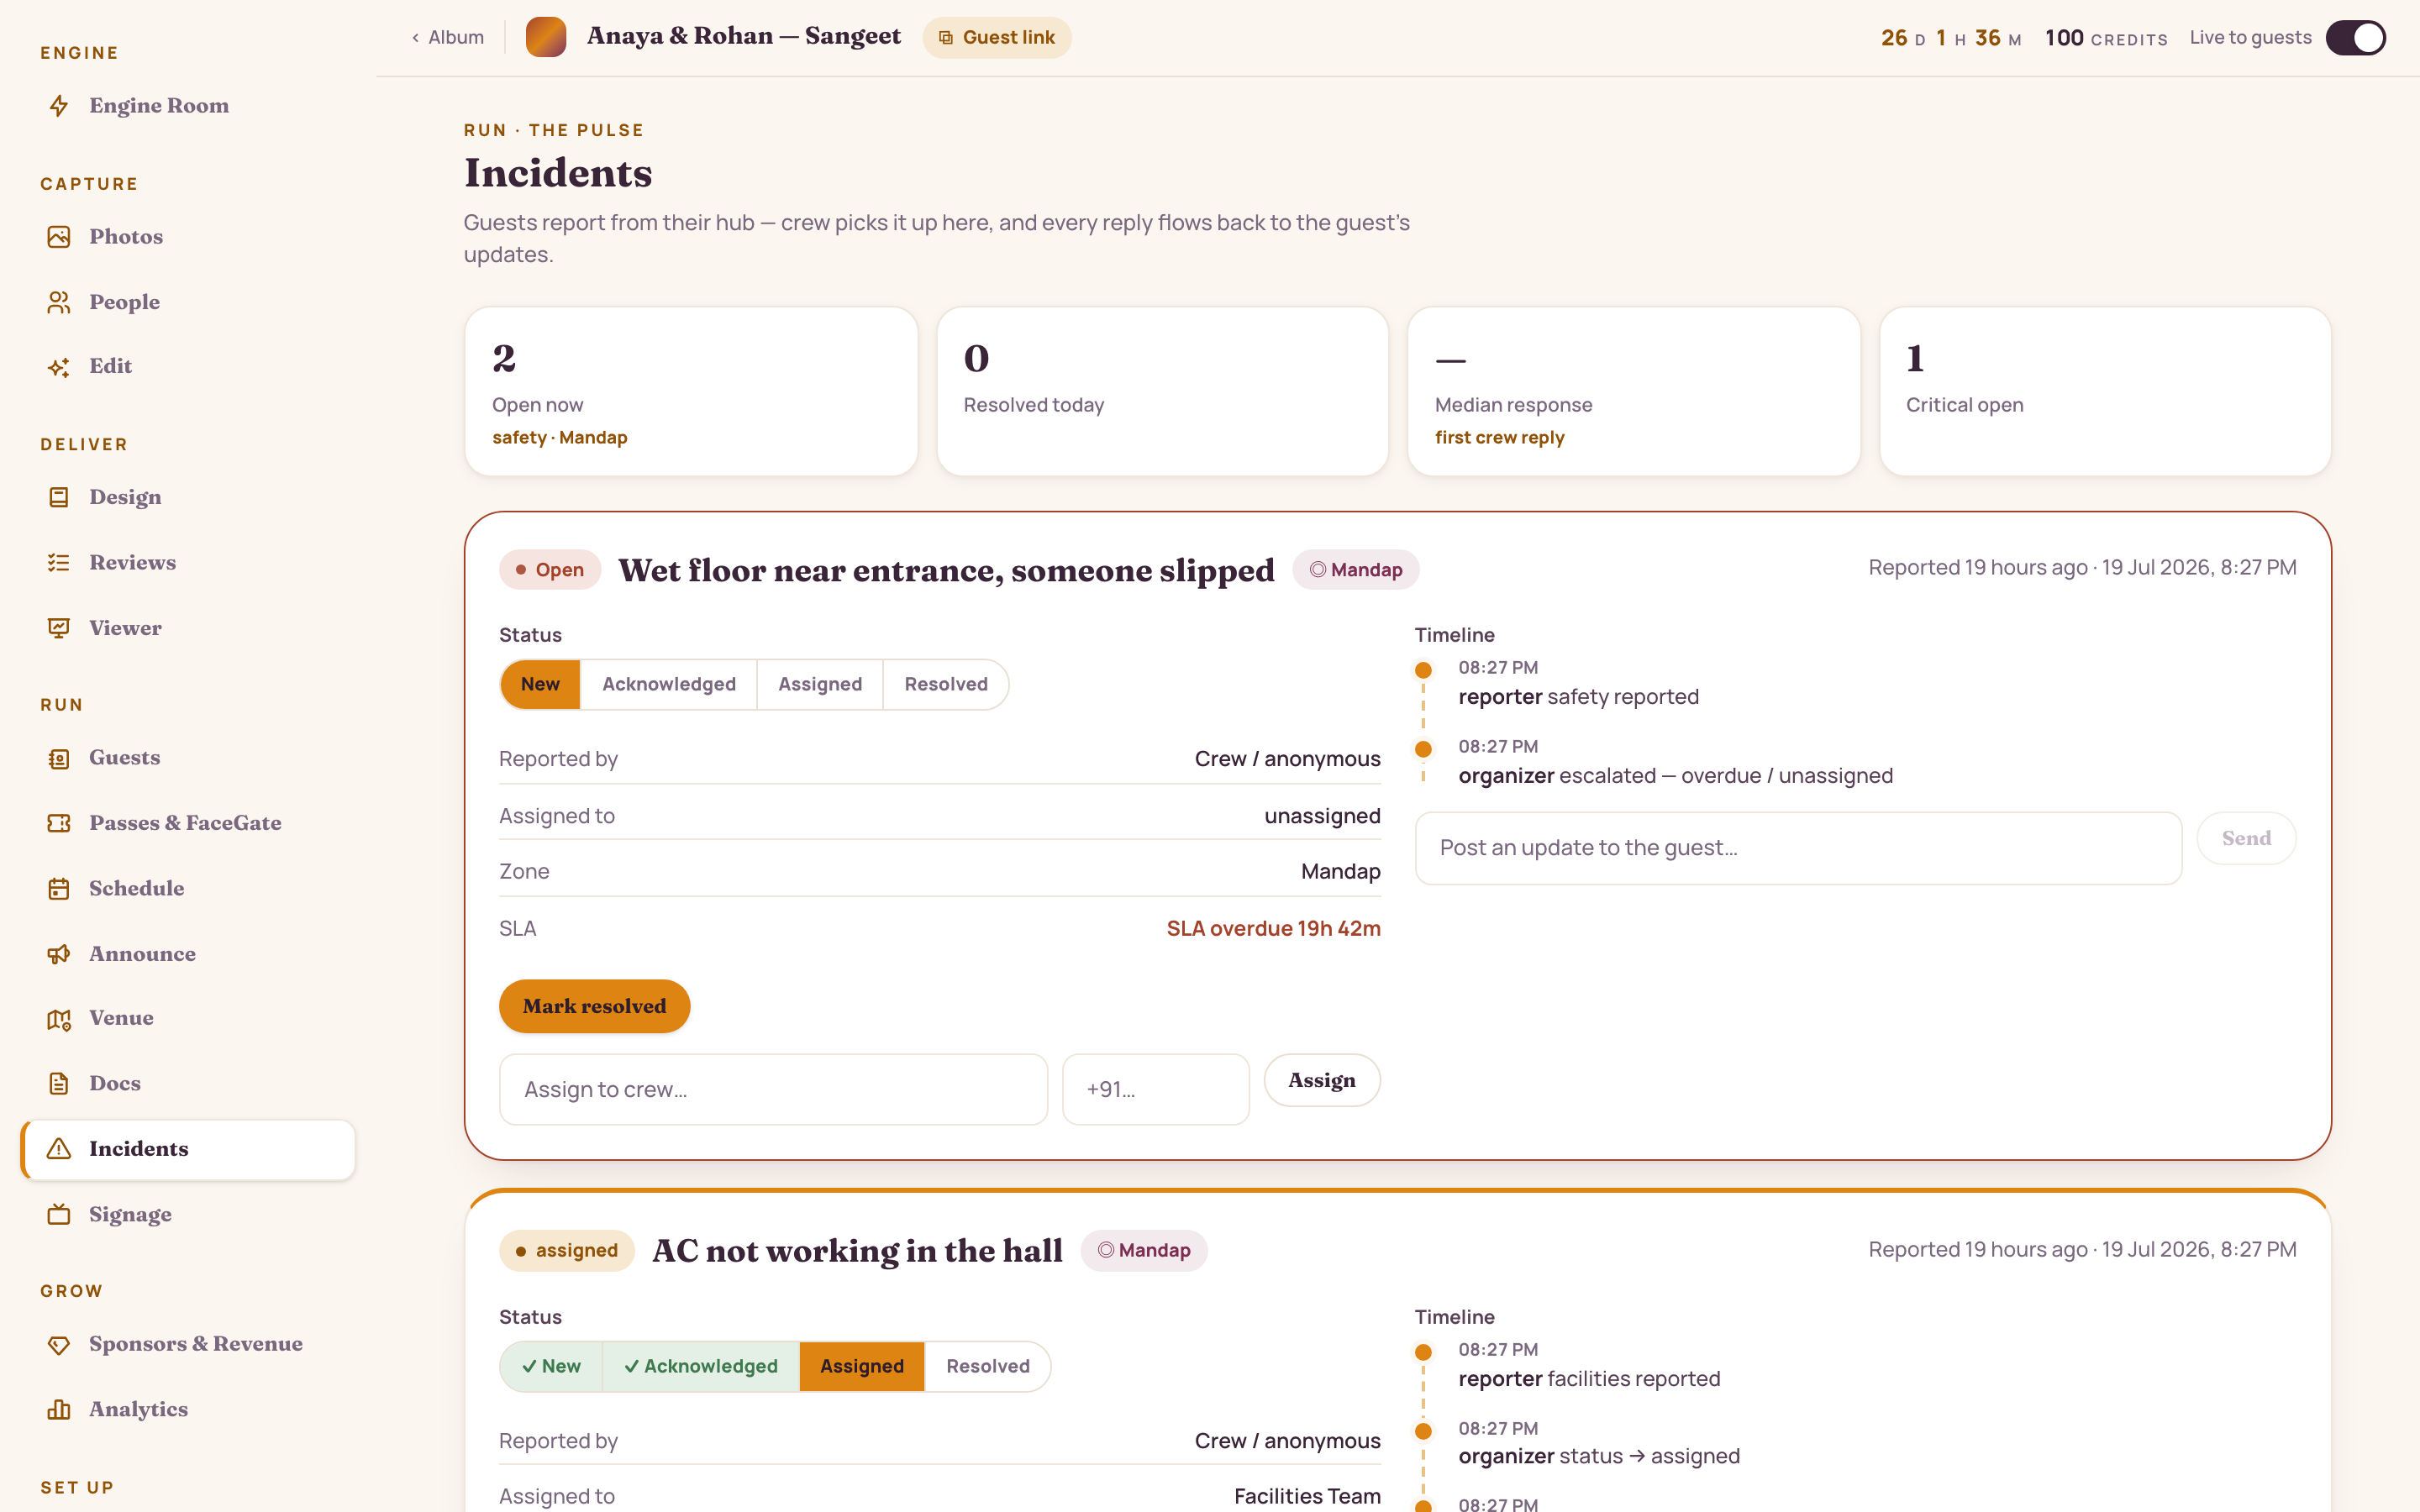Click the Guest link button

(997, 38)
